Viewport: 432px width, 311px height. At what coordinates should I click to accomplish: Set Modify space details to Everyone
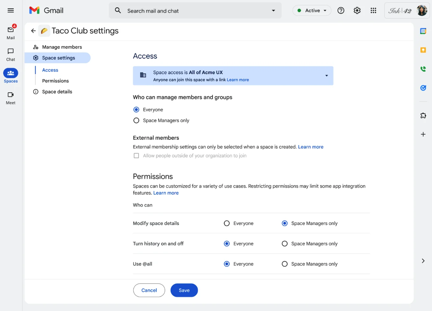coord(227,223)
